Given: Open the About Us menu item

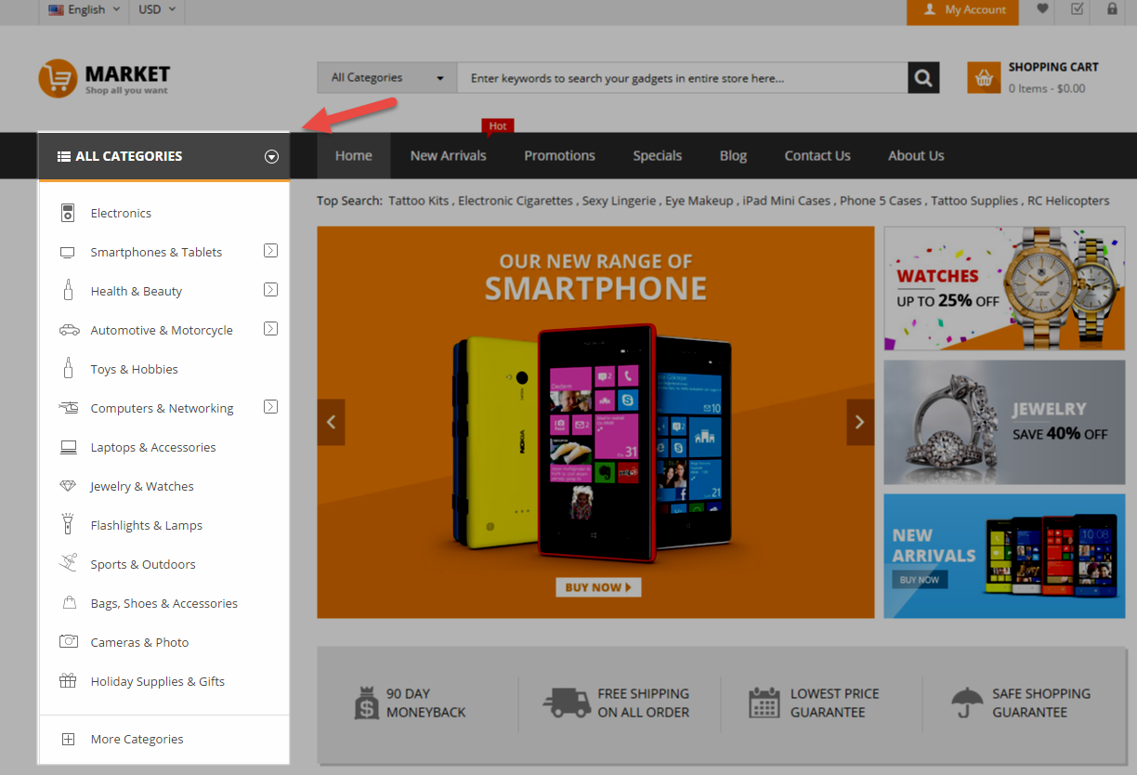Looking at the screenshot, I should click(916, 156).
